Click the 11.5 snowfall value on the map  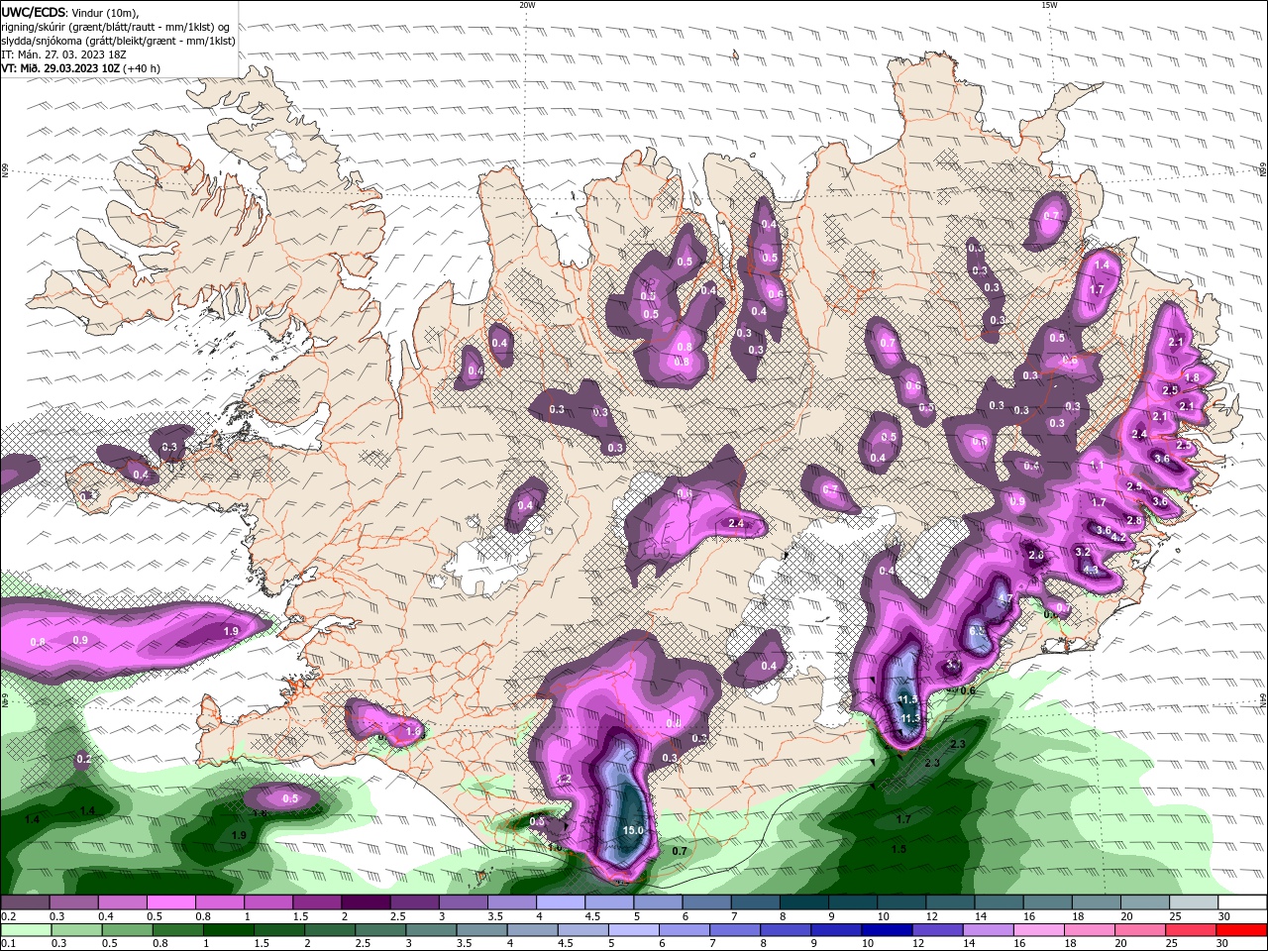[x=907, y=699]
